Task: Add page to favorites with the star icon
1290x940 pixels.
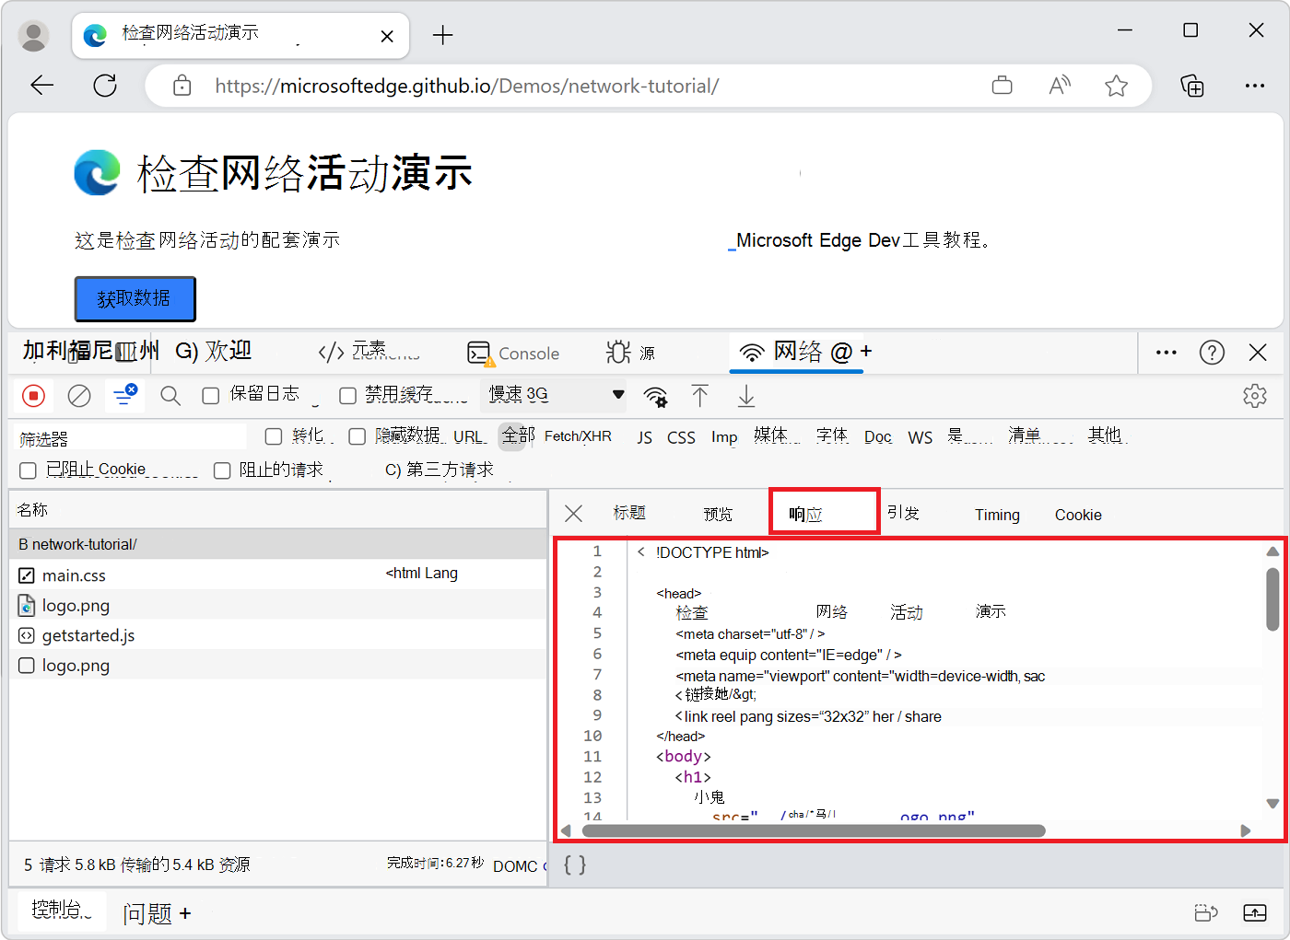Action: (x=1117, y=86)
